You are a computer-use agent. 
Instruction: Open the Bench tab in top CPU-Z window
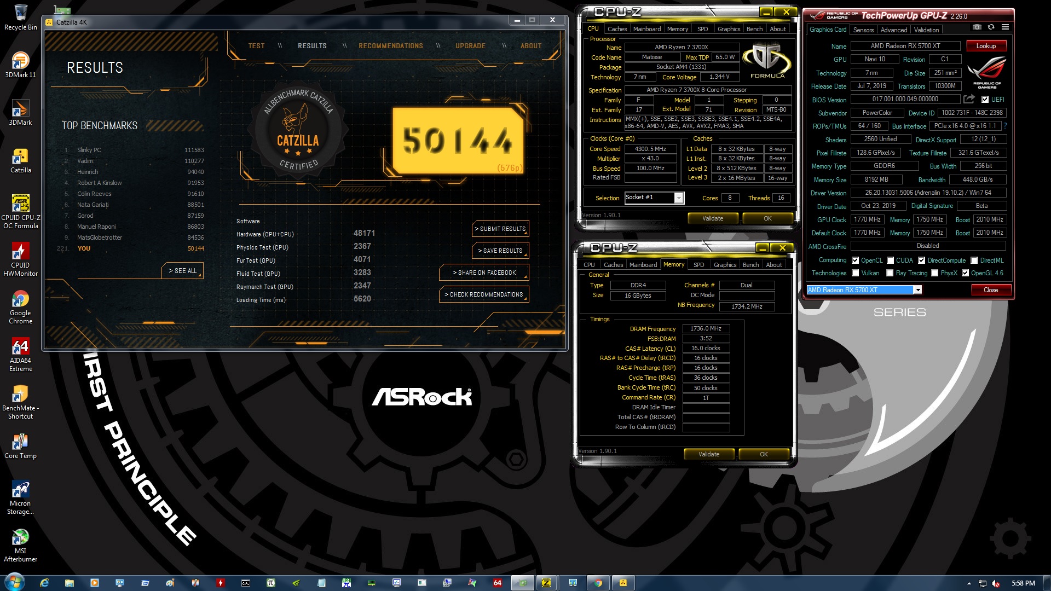pos(754,29)
